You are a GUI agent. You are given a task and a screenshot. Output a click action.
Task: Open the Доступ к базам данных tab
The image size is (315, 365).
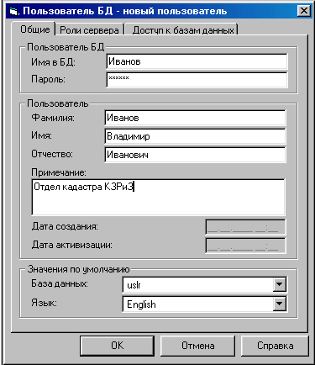[183, 29]
